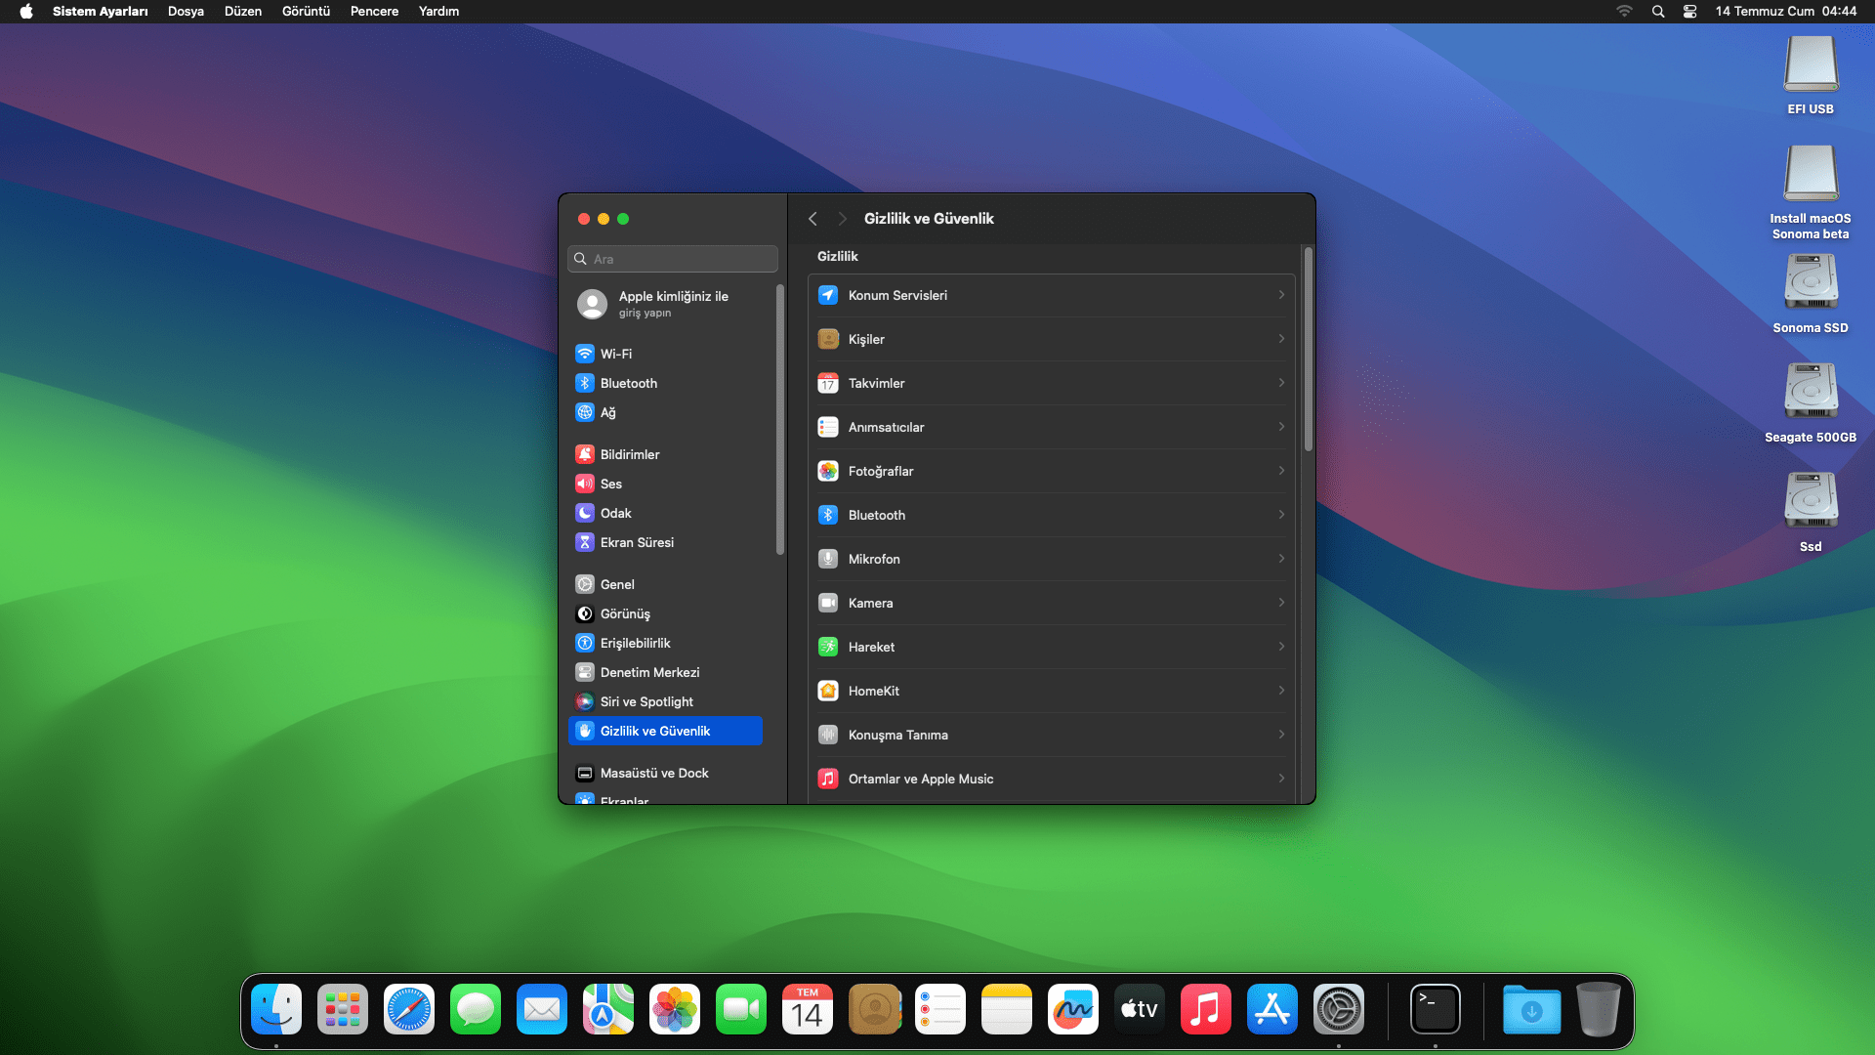The image size is (1875, 1055).
Task: Expand Konum Servisleri privacy row
Action: coord(1051,295)
